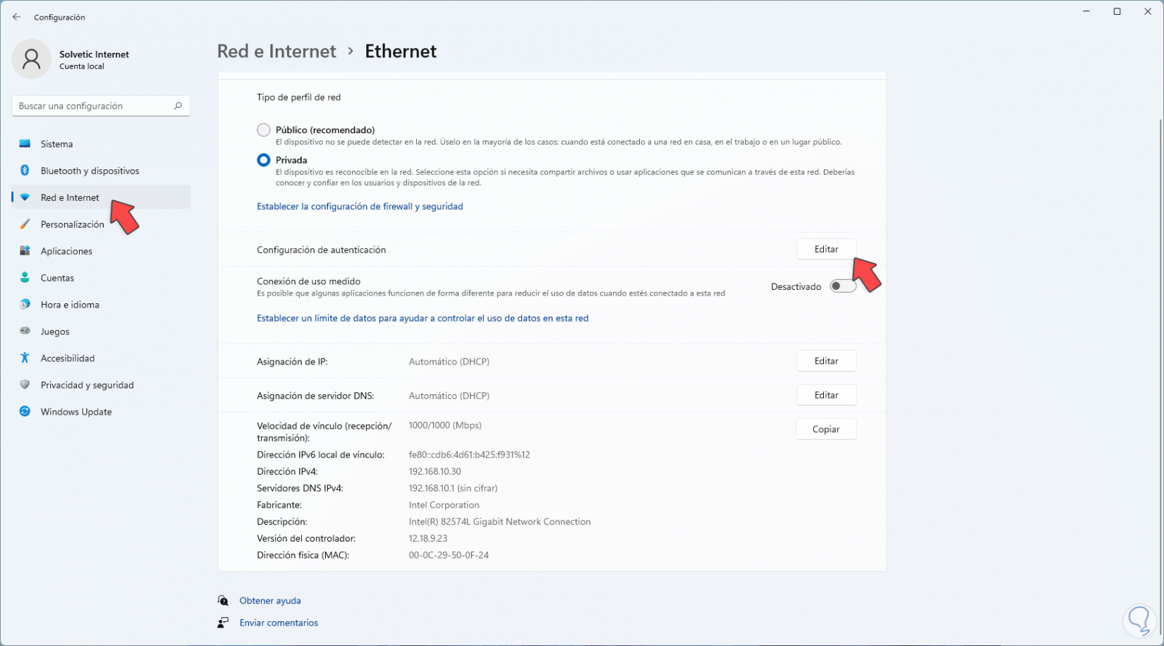Go back using the back arrow
Screen dimensions: 1164x646
[17, 17]
